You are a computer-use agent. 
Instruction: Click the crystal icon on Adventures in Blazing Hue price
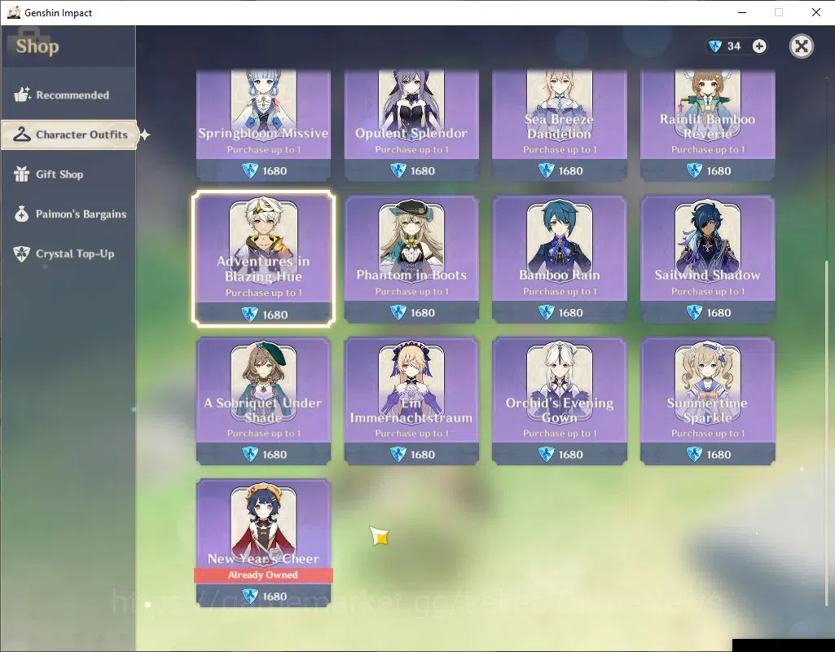click(x=250, y=315)
